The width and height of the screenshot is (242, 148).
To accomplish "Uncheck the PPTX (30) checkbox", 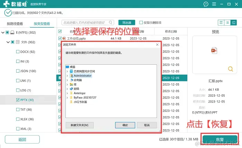I will 18,100.
